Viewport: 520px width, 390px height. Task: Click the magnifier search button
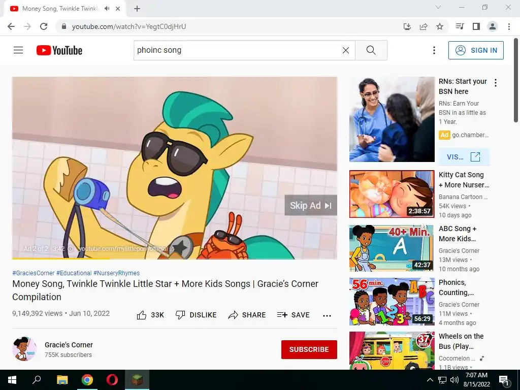tap(371, 50)
